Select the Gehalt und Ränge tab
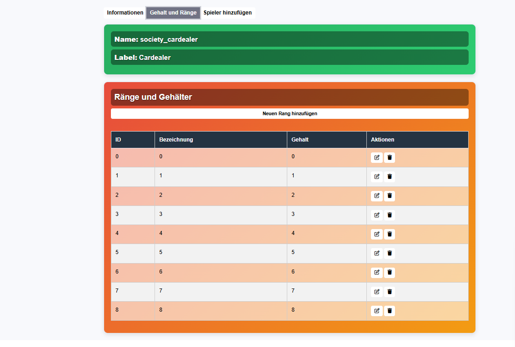 coord(173,13)
